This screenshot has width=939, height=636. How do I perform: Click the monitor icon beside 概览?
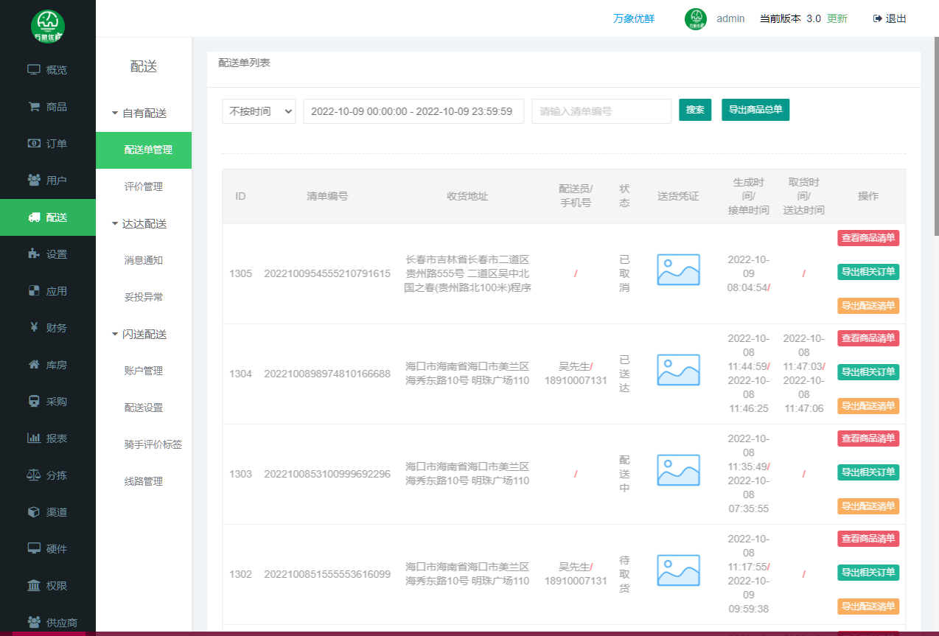34,70
